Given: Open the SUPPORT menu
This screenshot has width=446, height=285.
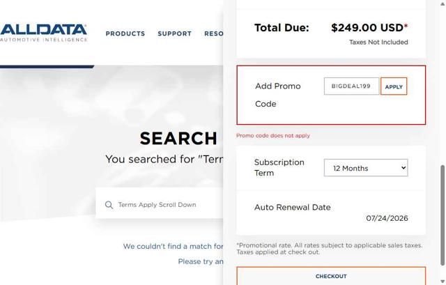Looking at the screenshot, I should point(174,33).
